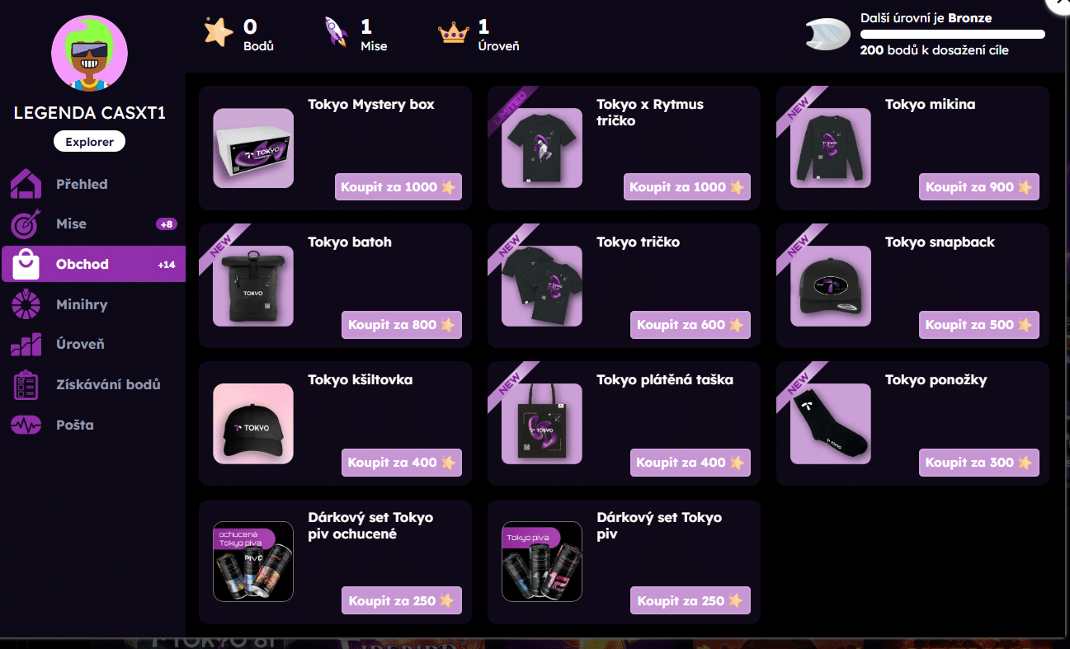
Task: Click the star points icon
Action: click(x=219, y=33)
